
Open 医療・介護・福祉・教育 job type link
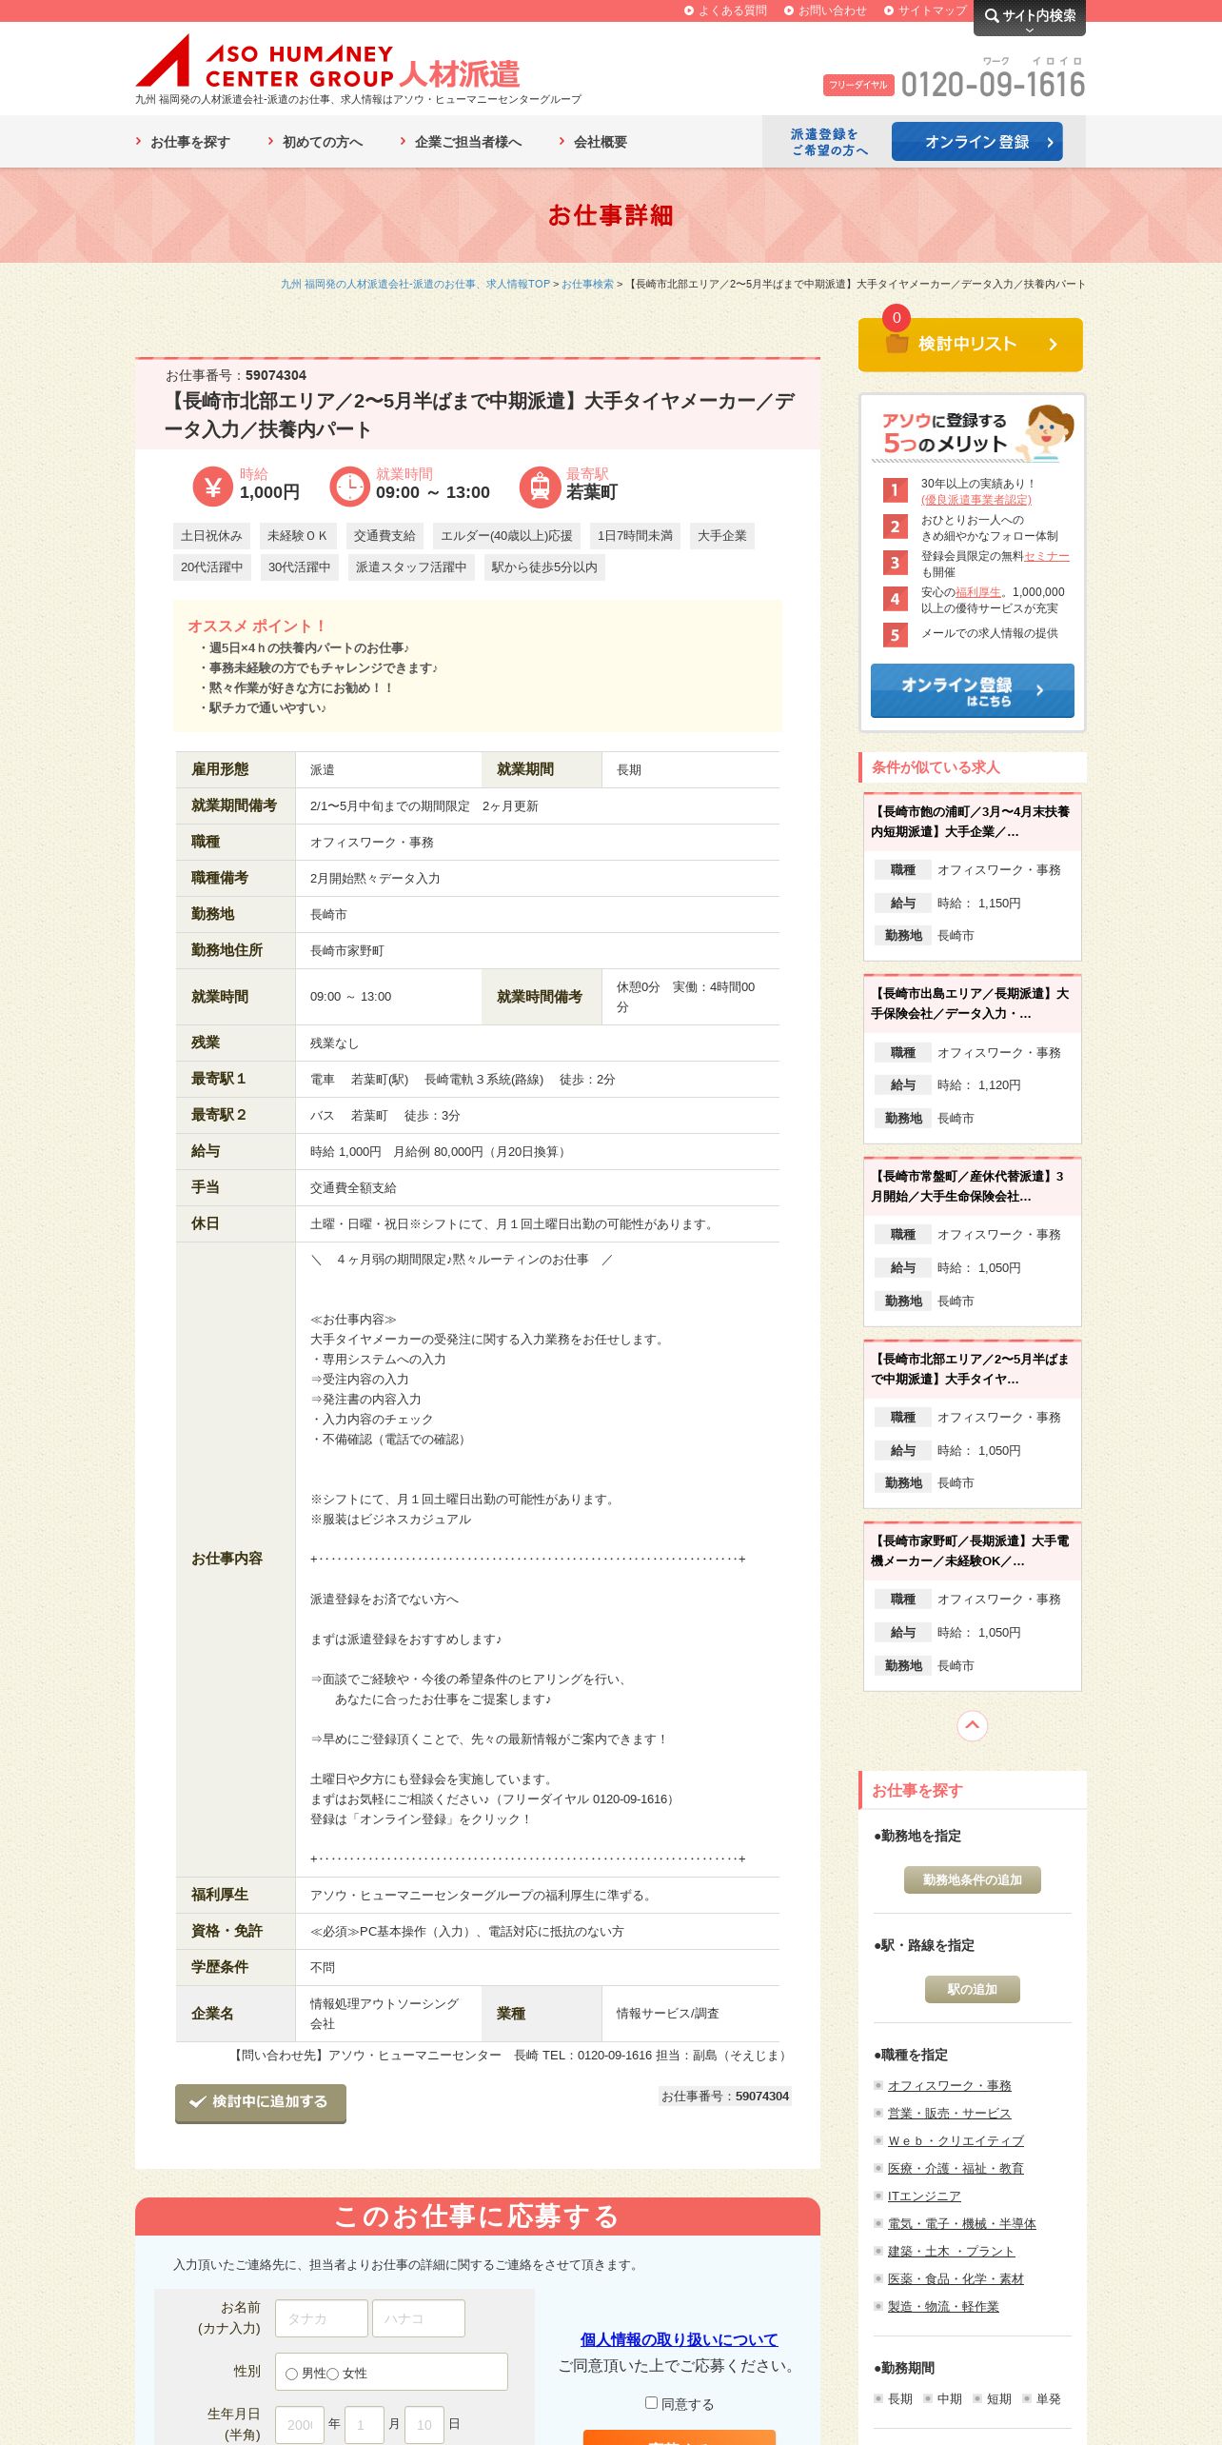[x=956, y=2168]
